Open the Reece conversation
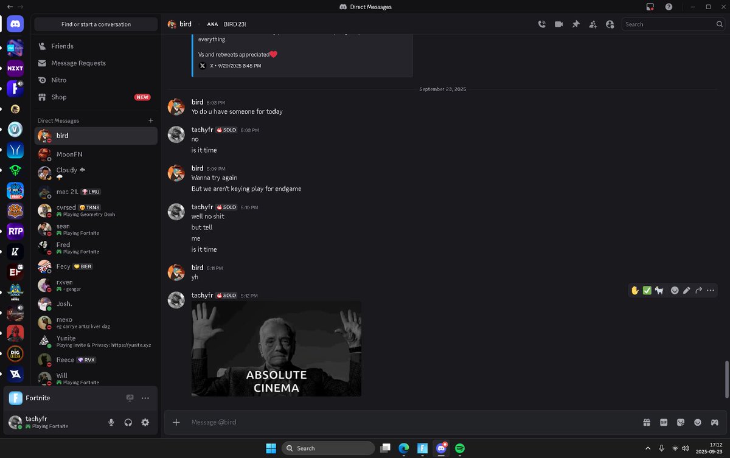The image size is (730, 458). (x=96, y=360)
